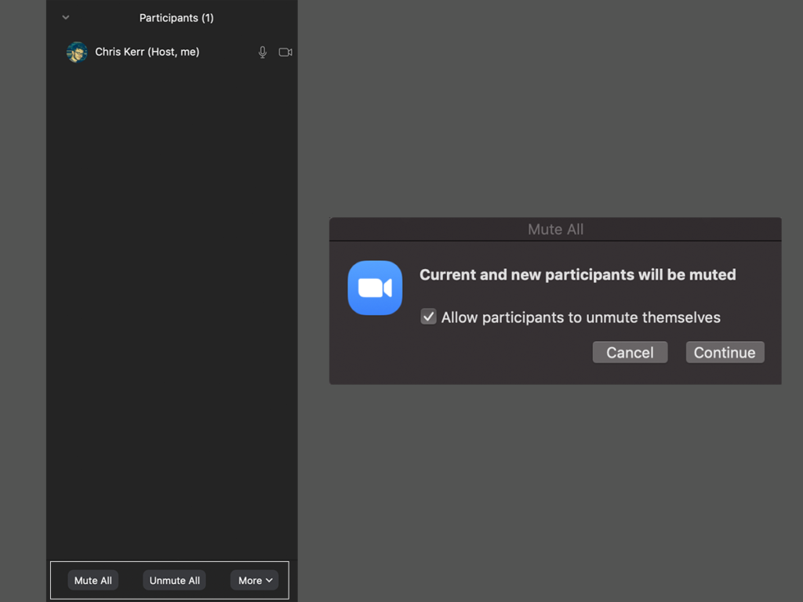Screen dimensions: 803x602
Task: Collapse the Participants panel using the top chevron
Action: (66, 17)
